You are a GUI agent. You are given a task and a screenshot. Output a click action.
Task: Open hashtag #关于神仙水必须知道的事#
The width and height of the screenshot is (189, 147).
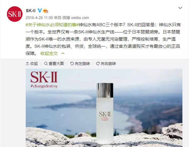click(52, 25)
